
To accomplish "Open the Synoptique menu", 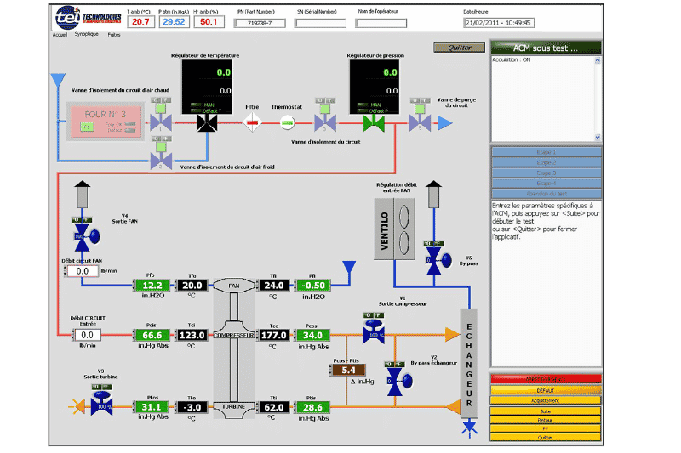I will (86, 35).
